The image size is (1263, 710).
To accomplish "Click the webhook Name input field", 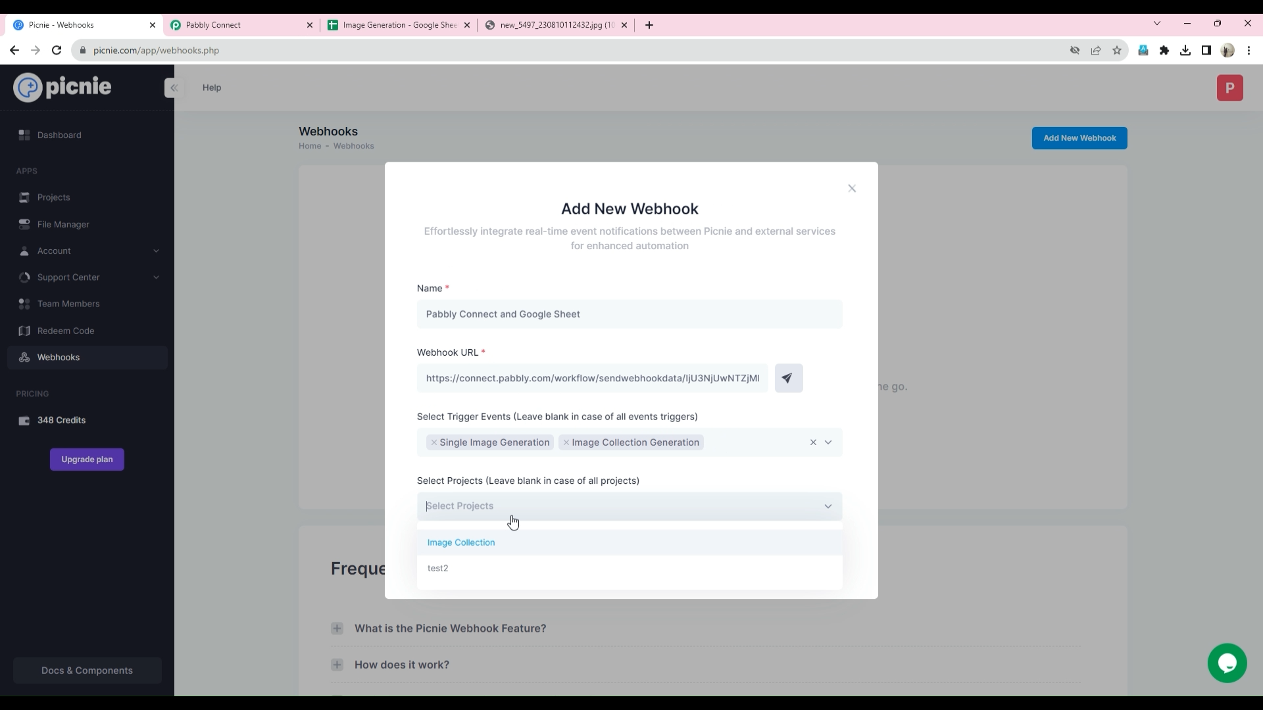I will coord(629,314).
